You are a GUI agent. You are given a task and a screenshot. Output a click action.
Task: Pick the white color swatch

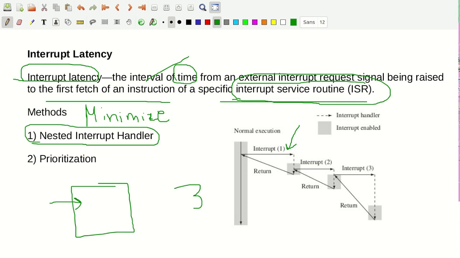[283, 22]
